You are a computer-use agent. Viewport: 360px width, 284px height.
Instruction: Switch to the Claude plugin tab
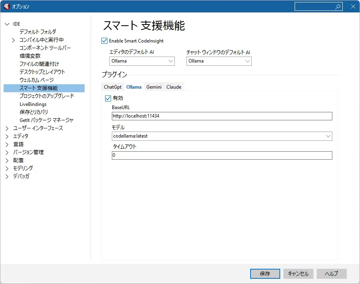point(174,87)
